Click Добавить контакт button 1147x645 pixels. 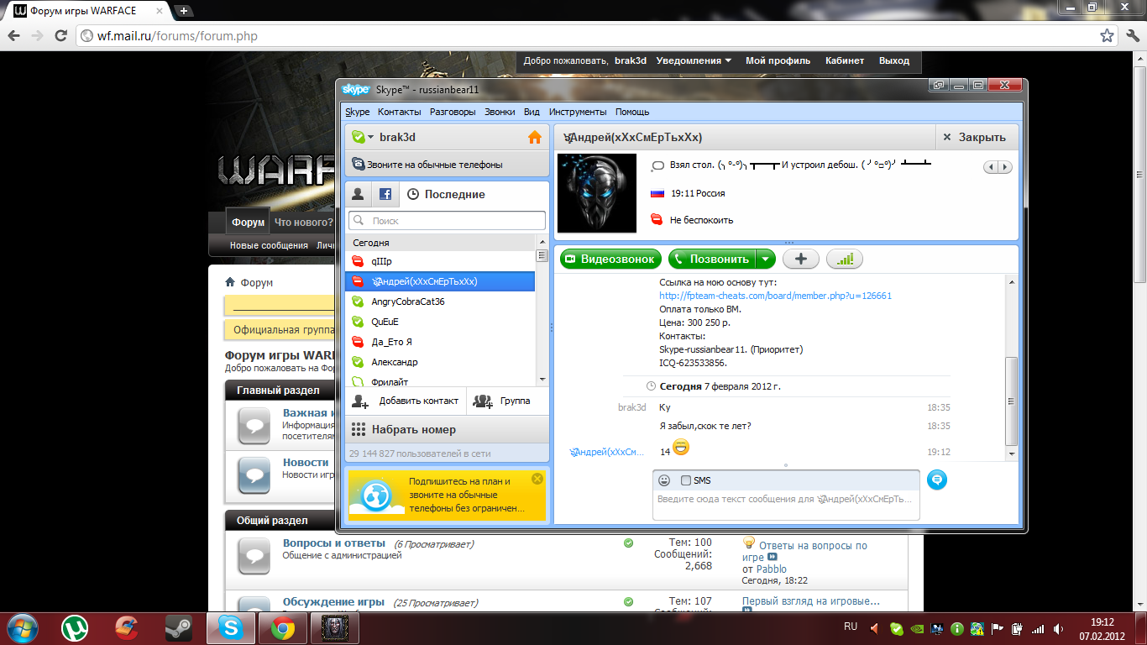406,401
